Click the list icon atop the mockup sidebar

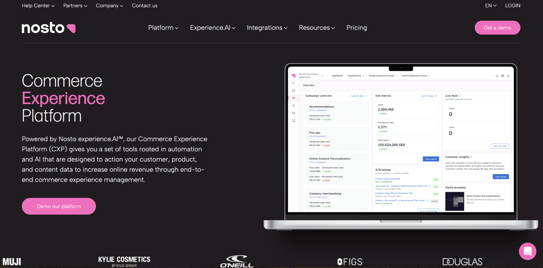tap(294, 83)
